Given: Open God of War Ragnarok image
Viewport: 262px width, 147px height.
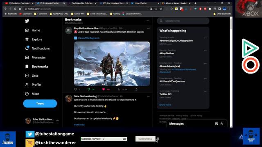Looking at the screenshot, I should (x=112, y=64).
